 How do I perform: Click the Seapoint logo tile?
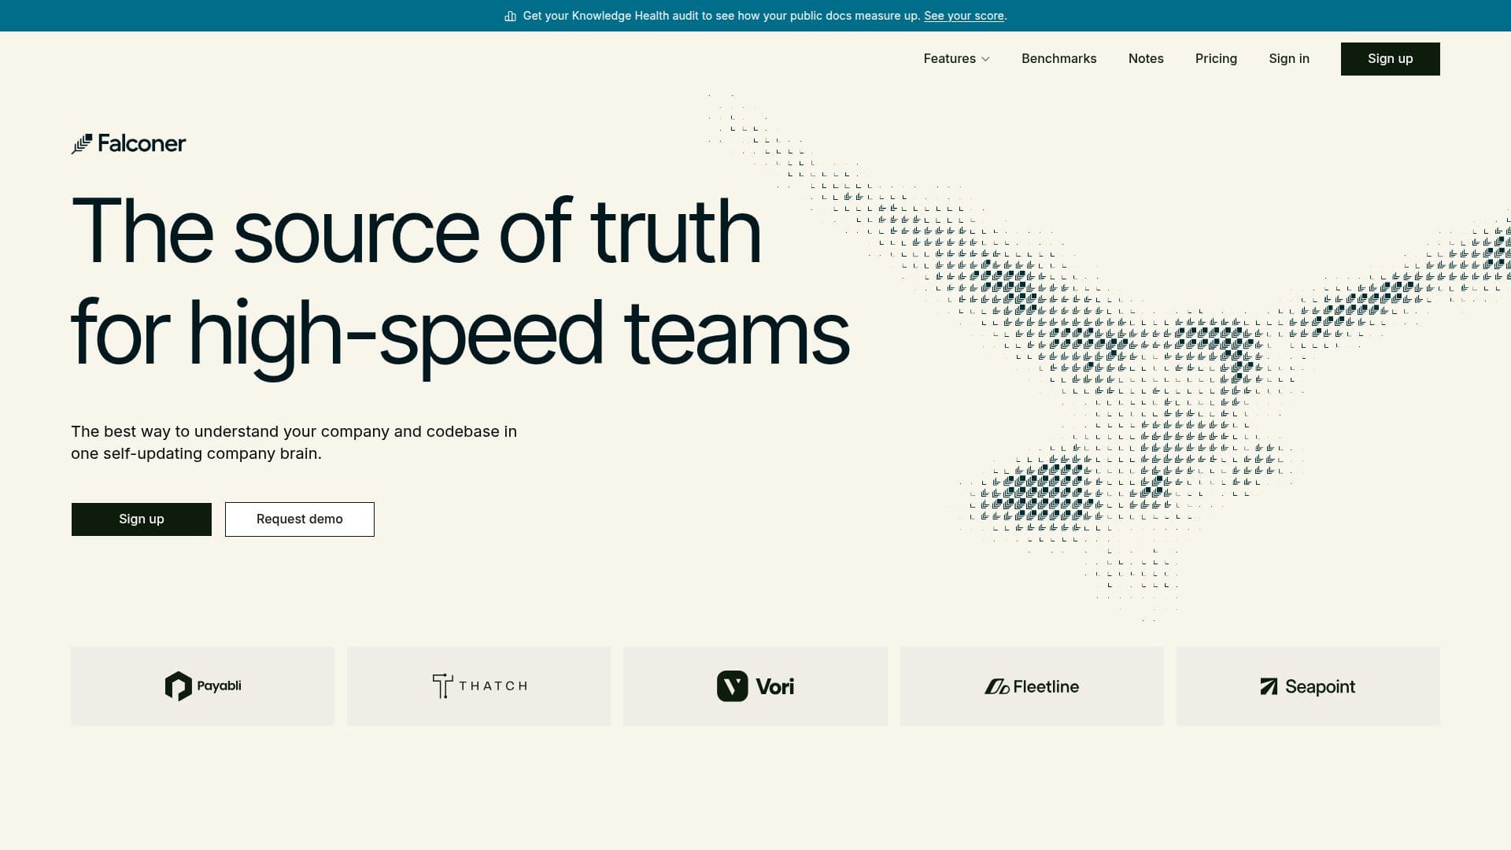coord(1308,686)
